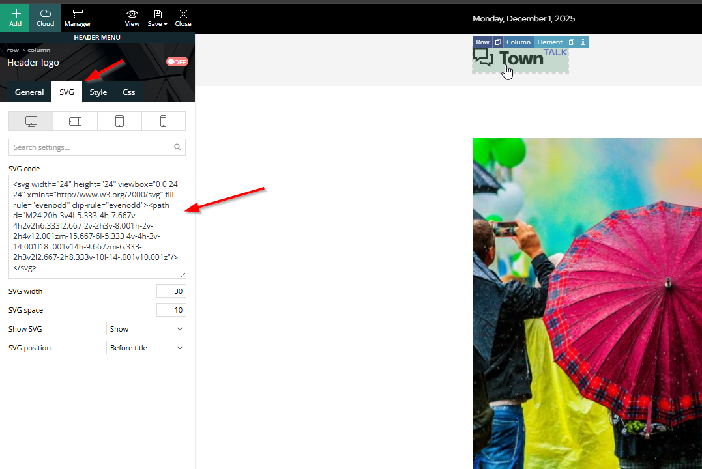Click the Column label in element toolbar

pyautogui.click(x=518, y=42)
